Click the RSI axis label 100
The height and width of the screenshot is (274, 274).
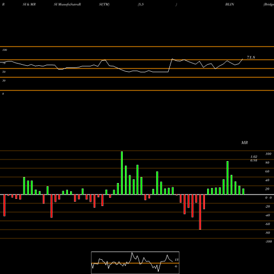click(5, 50)
